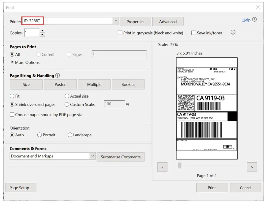Open the printer Properties dialog
The image size is (270, 203).
point(136,21)
